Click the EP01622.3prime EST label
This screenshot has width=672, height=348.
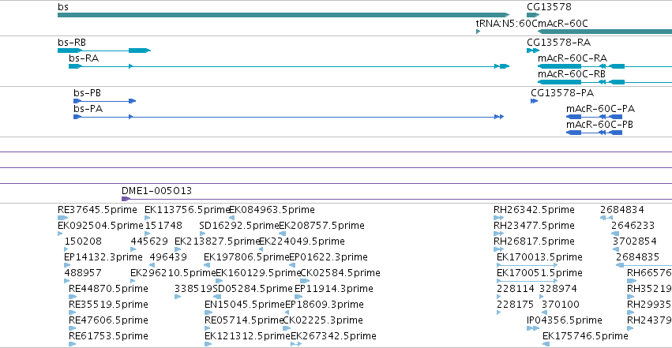tap(328, 257)
